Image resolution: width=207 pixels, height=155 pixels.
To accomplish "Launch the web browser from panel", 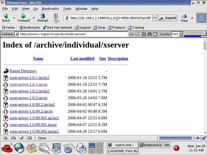I will [x=19, y=148].
